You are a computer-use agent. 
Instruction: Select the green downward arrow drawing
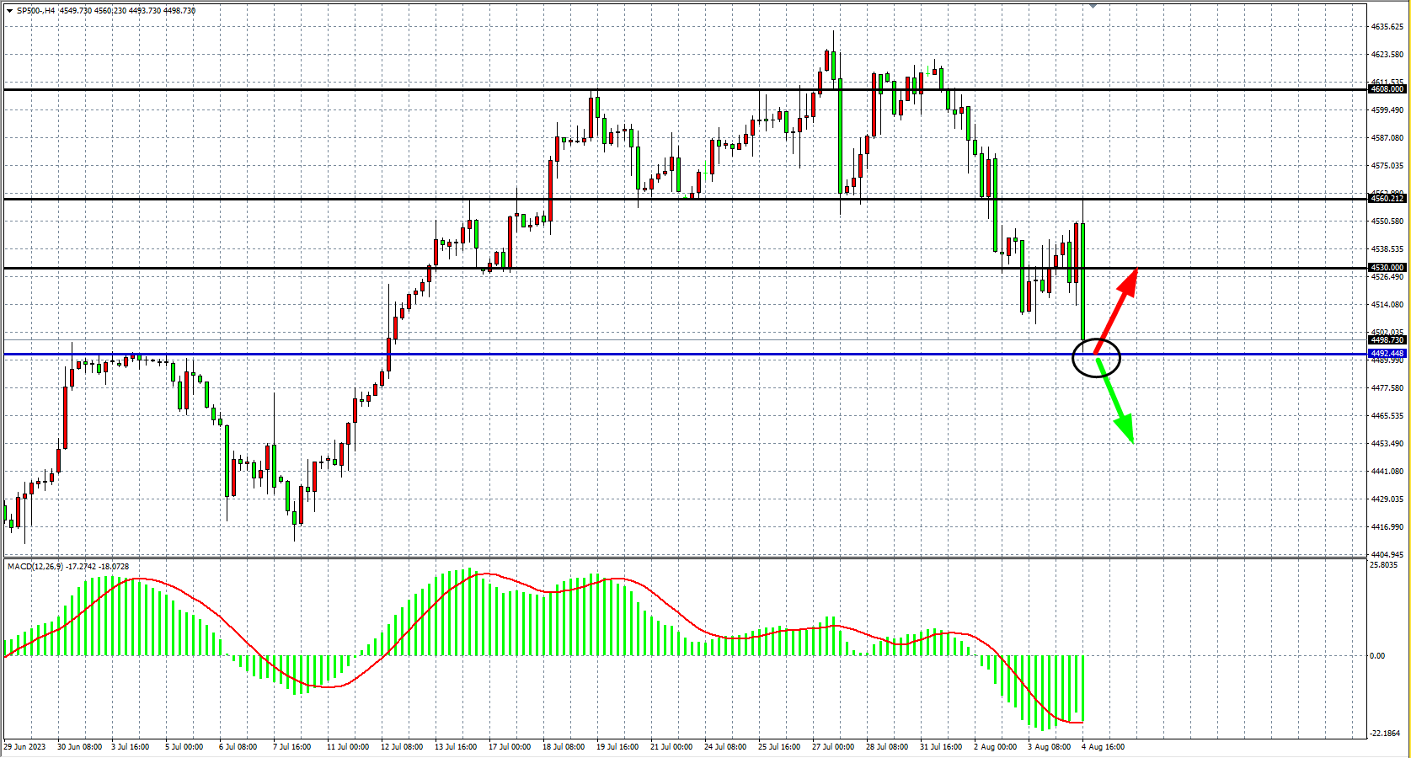pos(1116,403)
